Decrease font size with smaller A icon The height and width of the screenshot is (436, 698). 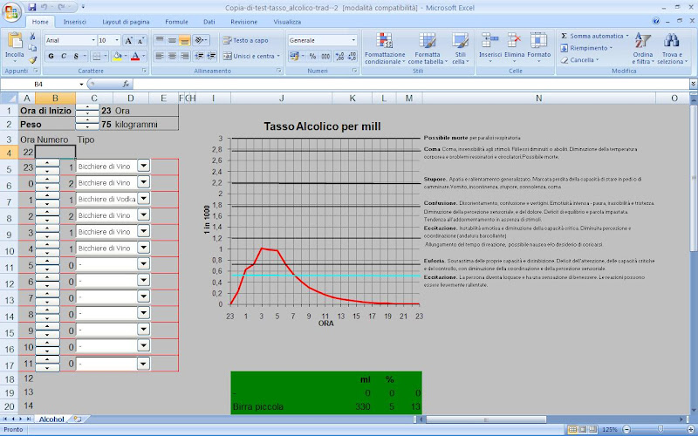[140, 40]
